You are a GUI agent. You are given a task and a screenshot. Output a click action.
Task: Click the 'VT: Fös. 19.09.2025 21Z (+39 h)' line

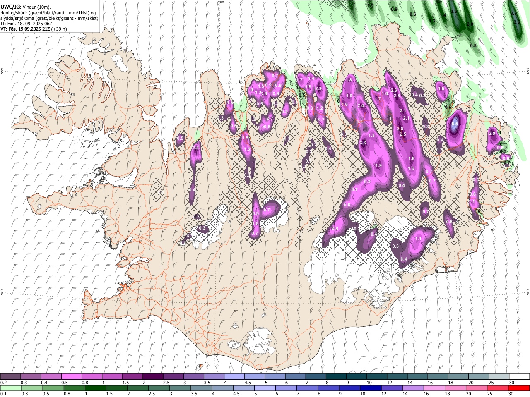point(34,29)
